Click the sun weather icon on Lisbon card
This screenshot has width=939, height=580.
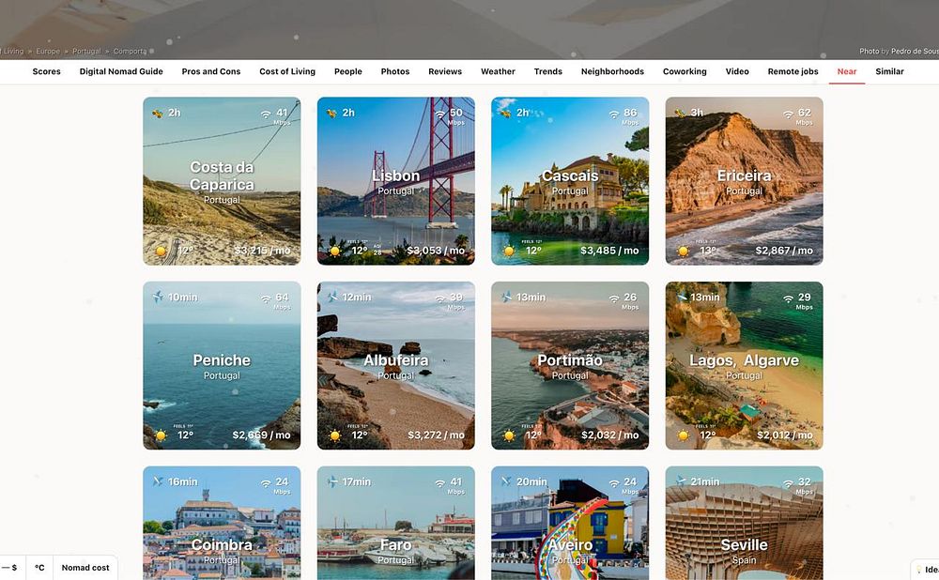[335, 252]
